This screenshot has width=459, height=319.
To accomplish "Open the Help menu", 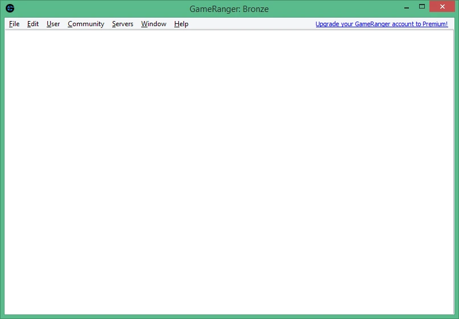I will pyautogui.click(x=181, y=24).
